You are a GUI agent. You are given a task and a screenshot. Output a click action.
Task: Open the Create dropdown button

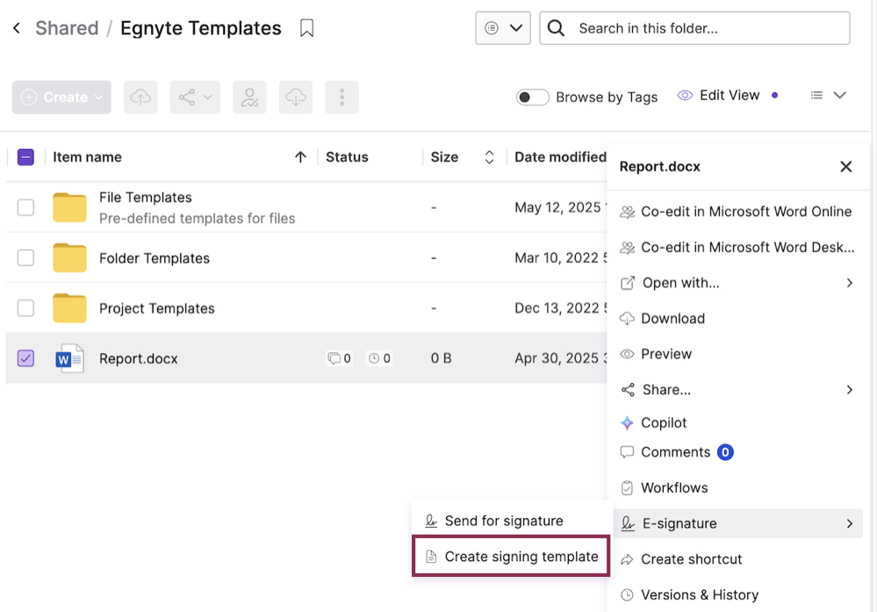tap(61, 97)
